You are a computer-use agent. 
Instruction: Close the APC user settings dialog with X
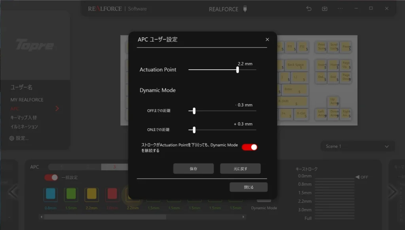(267, 40)
